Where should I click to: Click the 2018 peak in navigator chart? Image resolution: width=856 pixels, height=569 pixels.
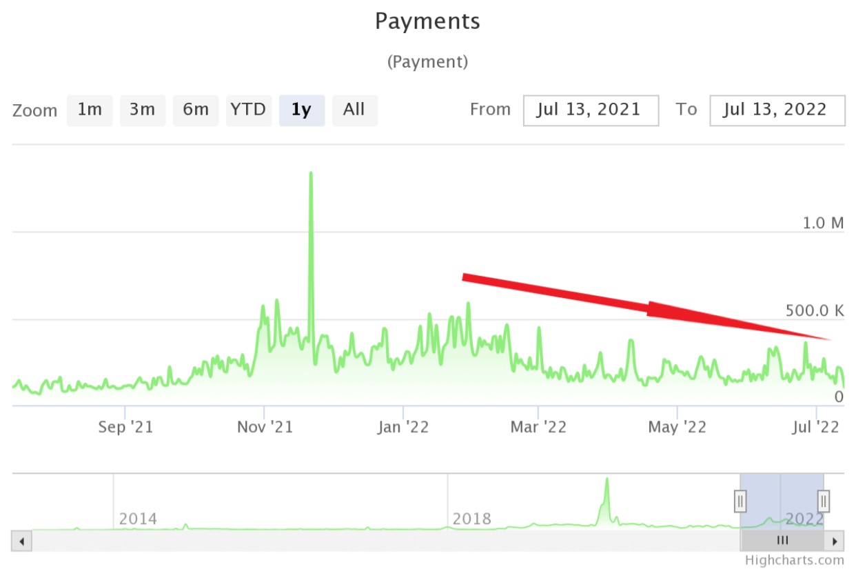(607, 480)
